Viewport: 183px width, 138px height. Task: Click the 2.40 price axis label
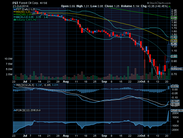point(174,10)
